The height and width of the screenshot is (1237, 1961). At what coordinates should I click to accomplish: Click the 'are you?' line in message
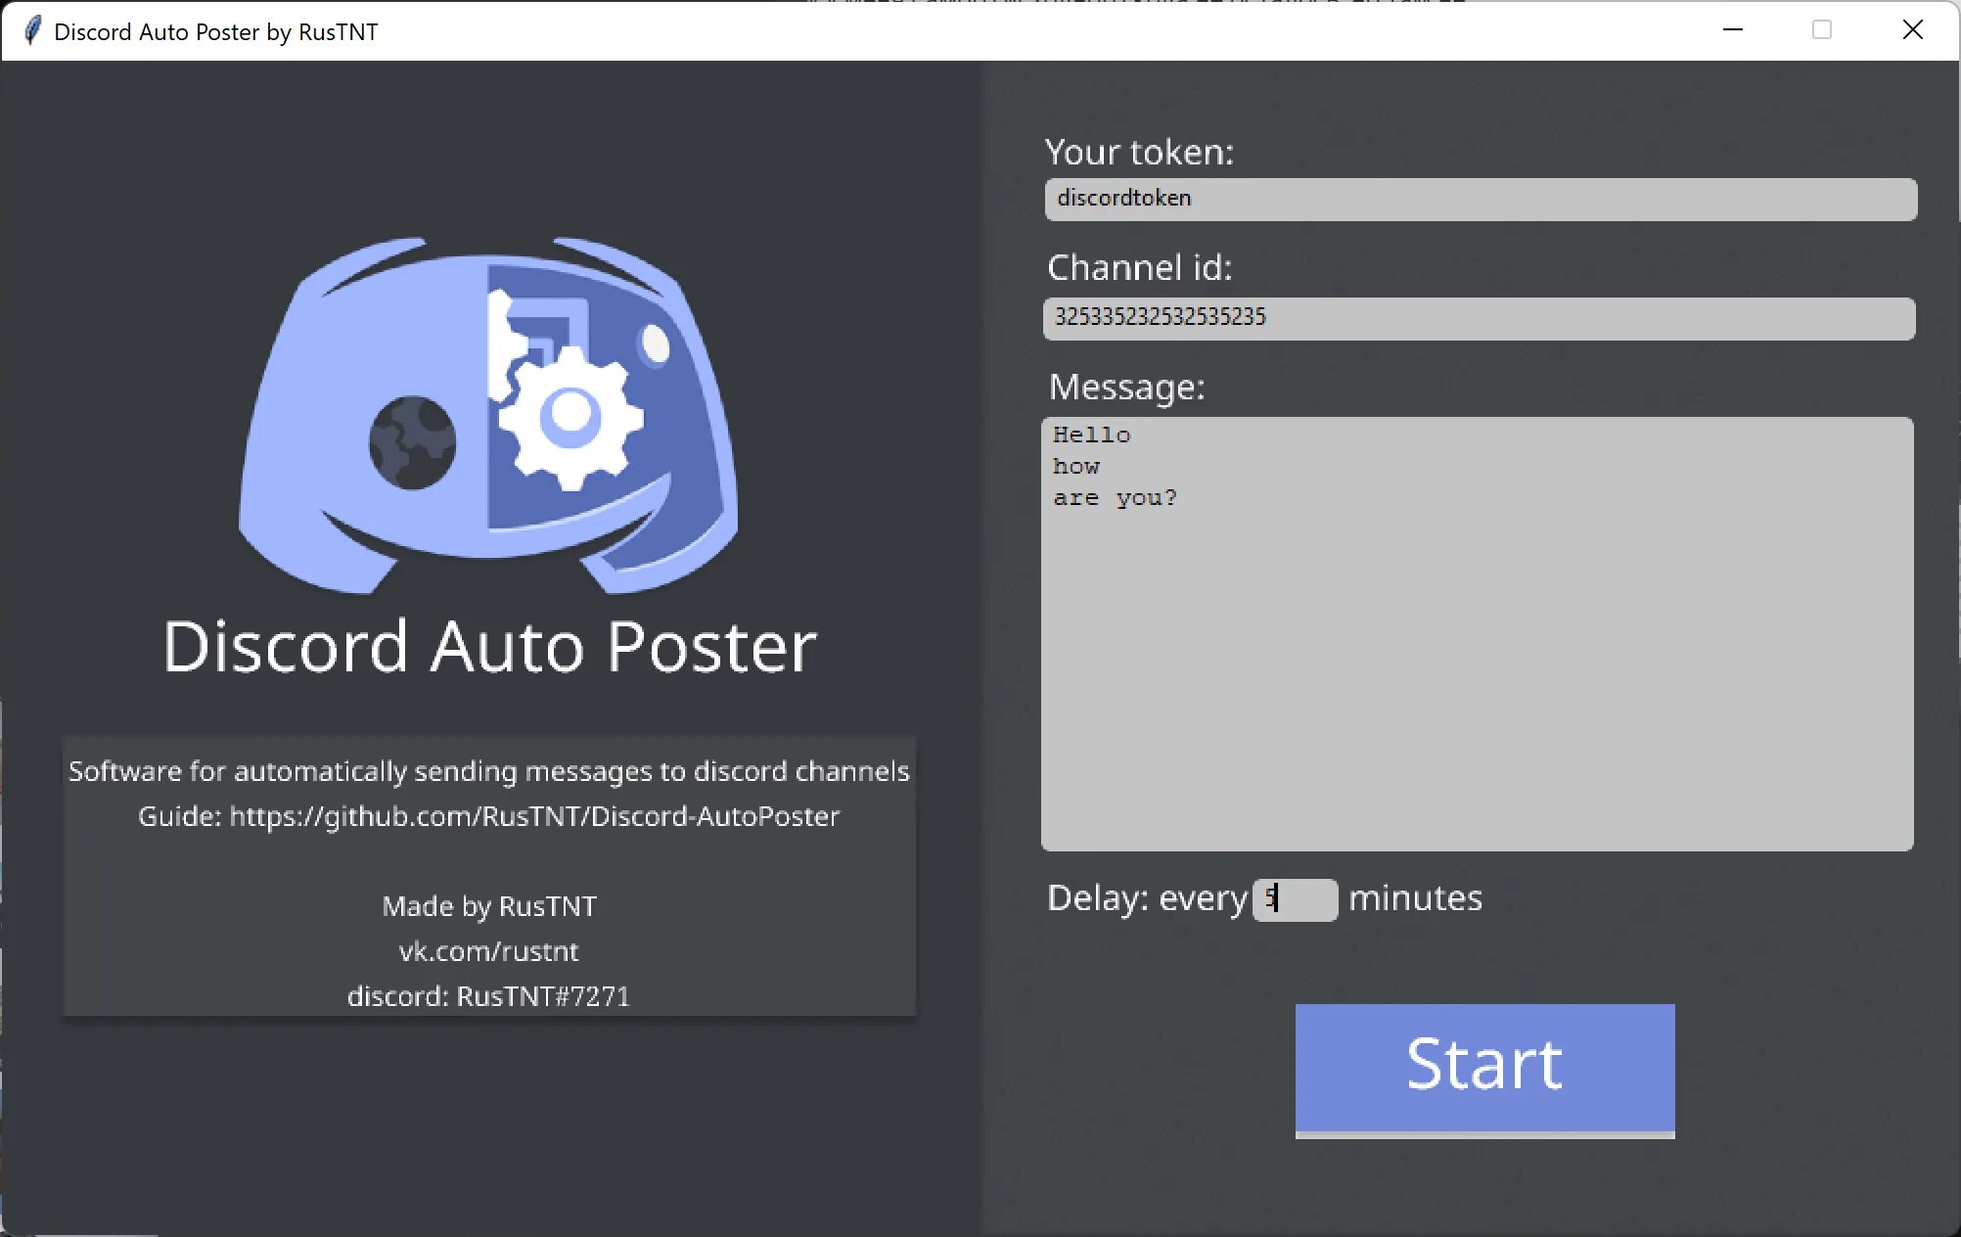(1115, 497)
